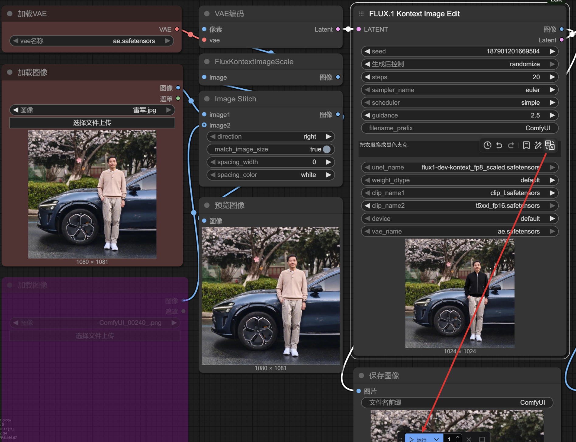
Task: Decrease steps with left arrow
Action: coord(367,77)
